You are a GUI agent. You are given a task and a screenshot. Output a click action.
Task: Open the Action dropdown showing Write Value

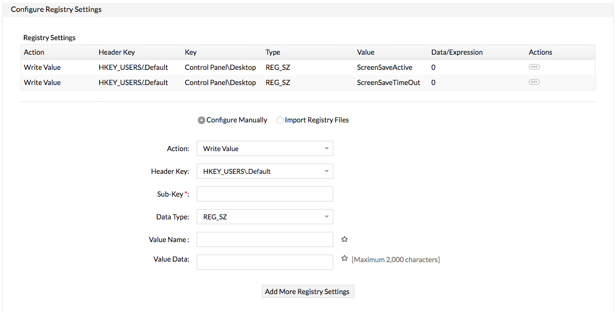click(264, 148)
